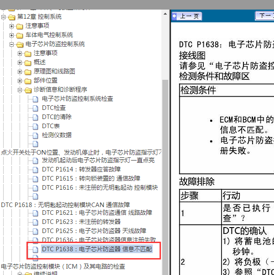Click the page icon beside DTC P1638
274x275 pixels.
tap(36, 249)
